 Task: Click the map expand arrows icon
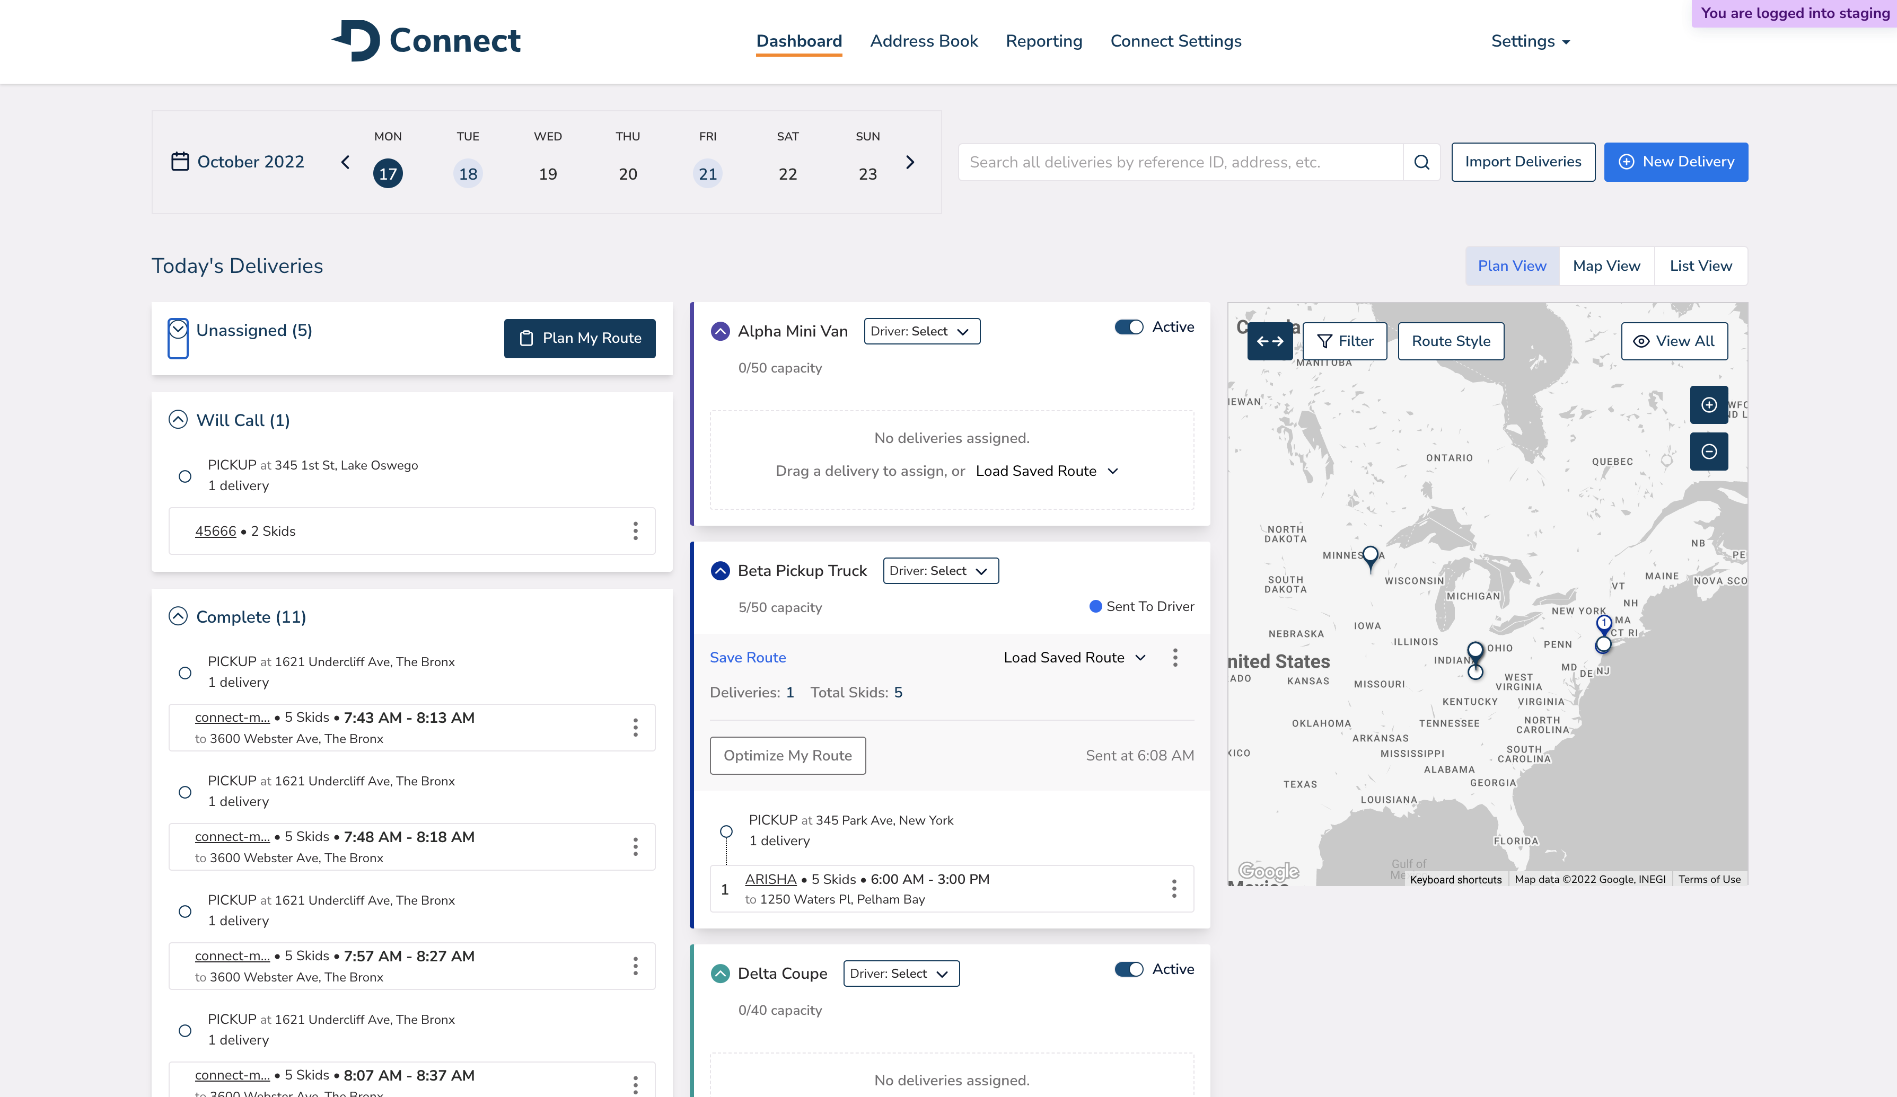[1271, 341]
